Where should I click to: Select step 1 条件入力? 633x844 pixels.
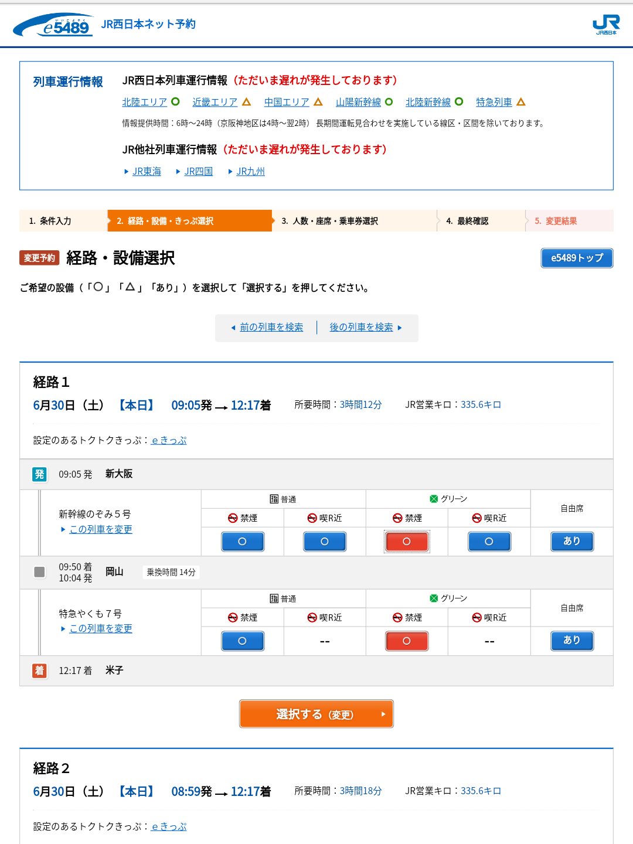coord(63,221)
